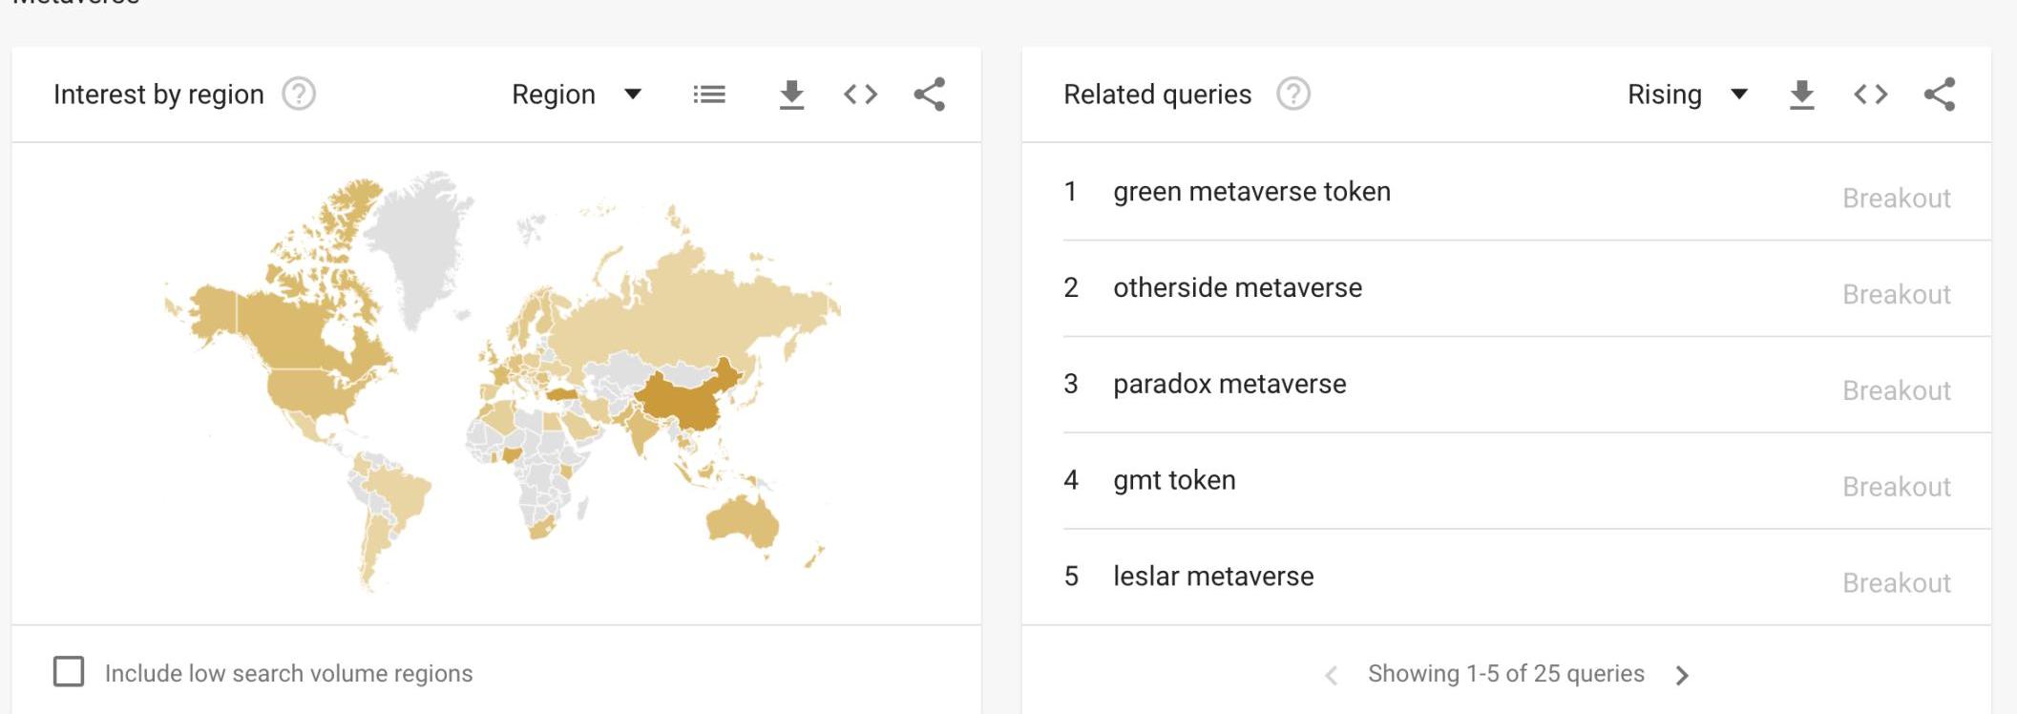Switch region map to list view
The height and width of the screenshot is (714, 2017).
click(709, 94)
